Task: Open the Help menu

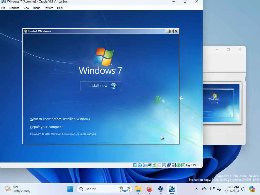Action: [x=60, y=8]
